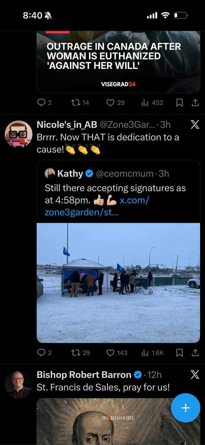Open replies on Nicole's_in_AB's post
Screen dimensions: 205x445
(x=44, y=353)
